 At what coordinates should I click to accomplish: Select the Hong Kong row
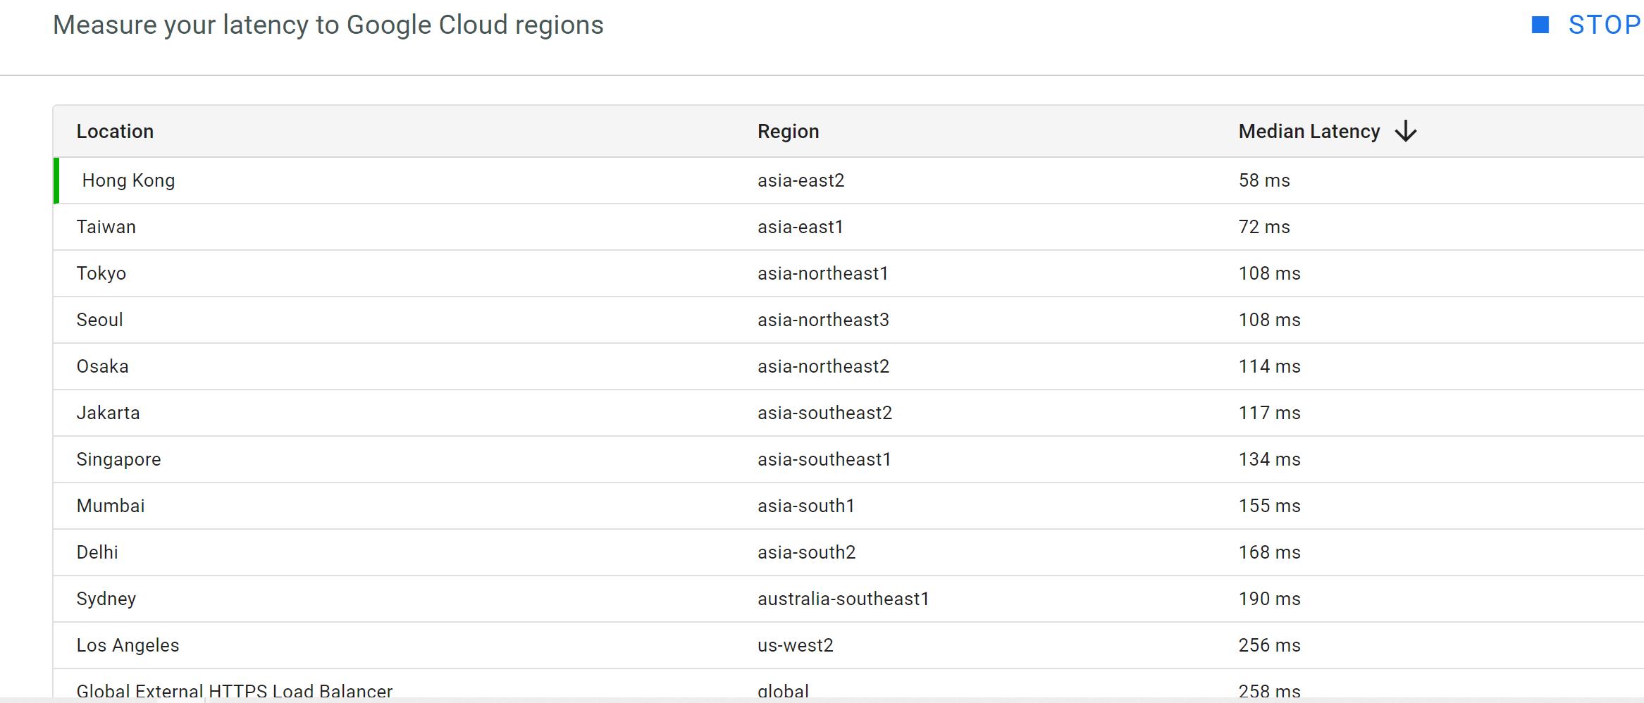[493, 180]
